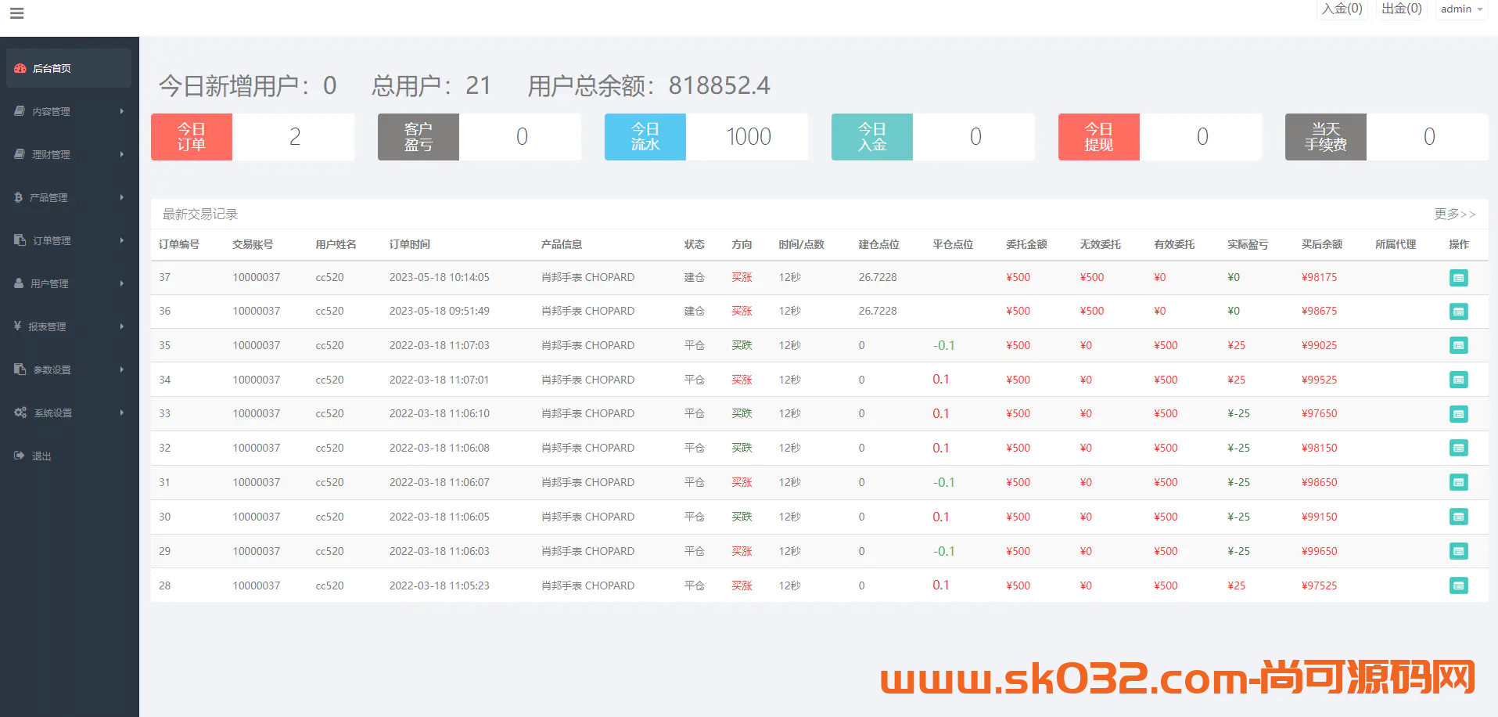Viewport: 1498px width, 717px height.
Task: Open the 用户管理 menu label
Action: pyautogui.click(x=49, y=284)
